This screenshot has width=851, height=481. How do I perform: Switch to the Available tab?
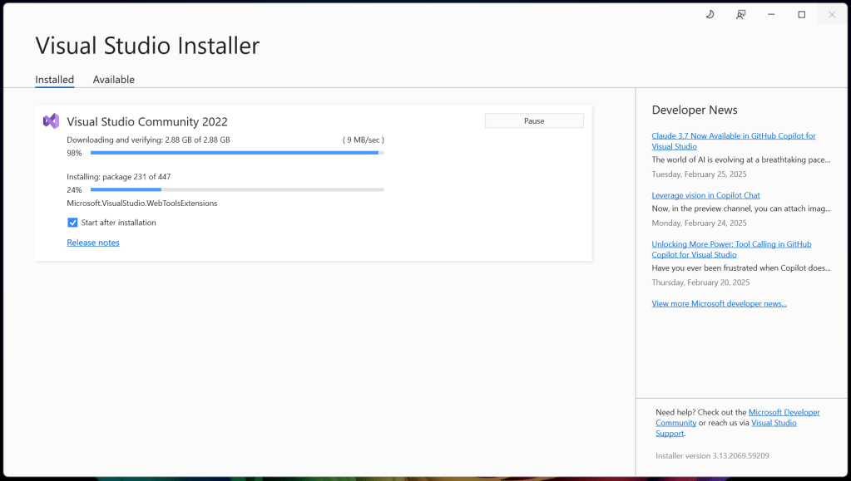click(113, 80)
